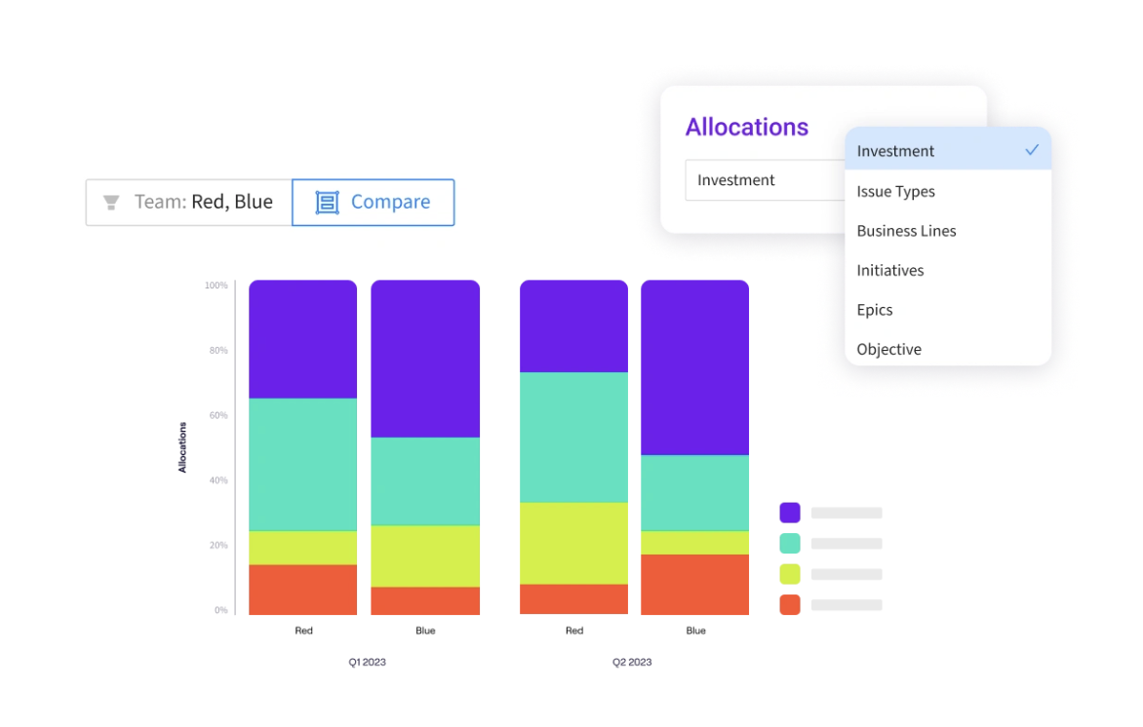Click the Compare icon next to Compare label

[x=327, y=201]
